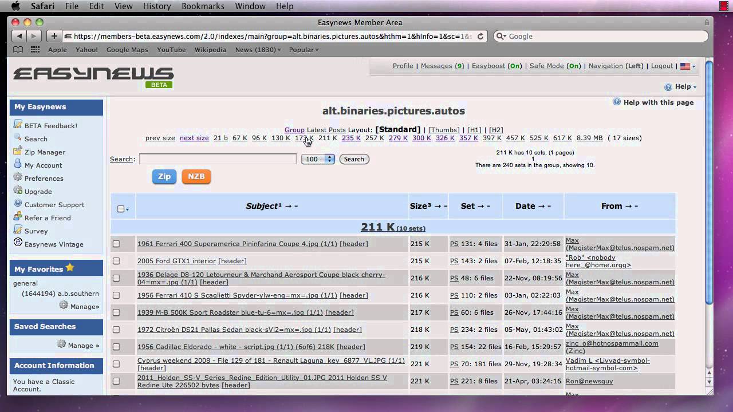Click the Search magnifier icon in sidebar
The width and height of the screenshot is (733, 412).
coord(18,138)
